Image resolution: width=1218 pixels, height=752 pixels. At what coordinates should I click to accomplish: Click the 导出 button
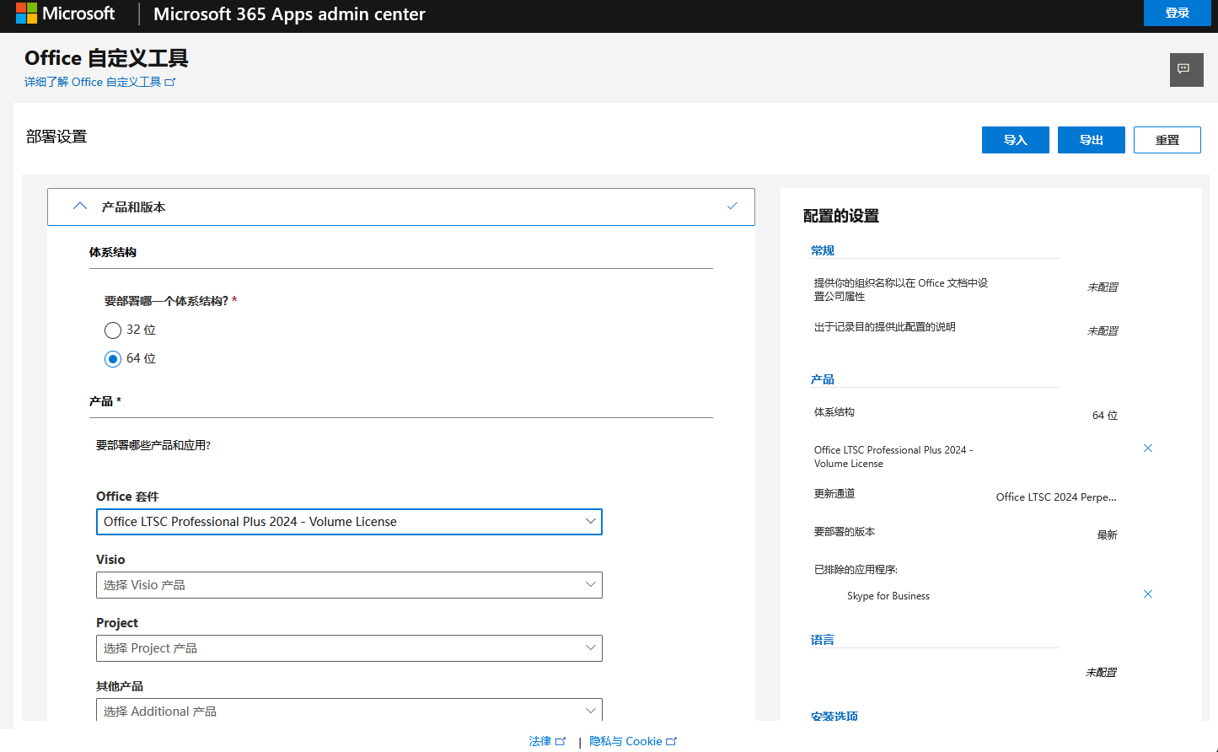[x=1092, y=140]
